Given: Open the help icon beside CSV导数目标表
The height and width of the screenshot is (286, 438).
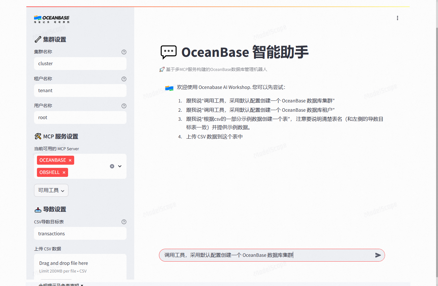Looking at the screenshot, I should 124,221.
